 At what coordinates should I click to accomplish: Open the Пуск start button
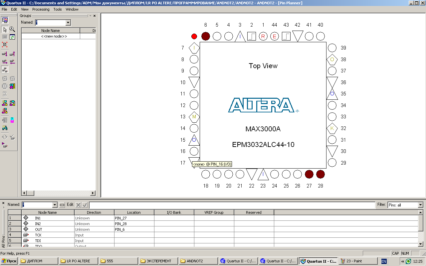coord(9,261)
